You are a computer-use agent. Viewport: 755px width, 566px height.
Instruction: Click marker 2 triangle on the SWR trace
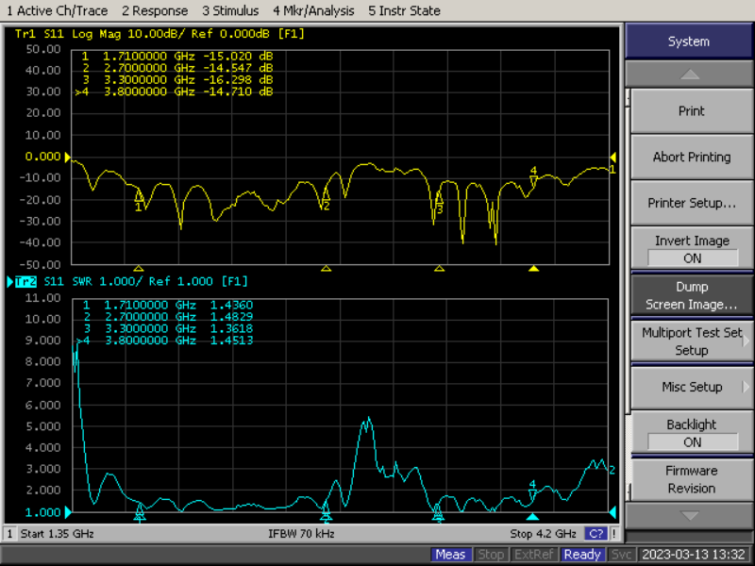(x=326, y=512)
